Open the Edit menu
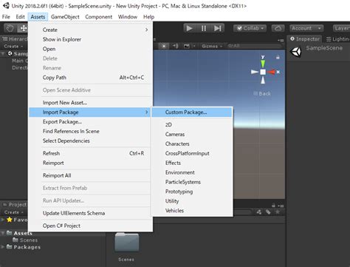Image resolution: width=350 pixels, height=267 pixels. click(20, 17)
